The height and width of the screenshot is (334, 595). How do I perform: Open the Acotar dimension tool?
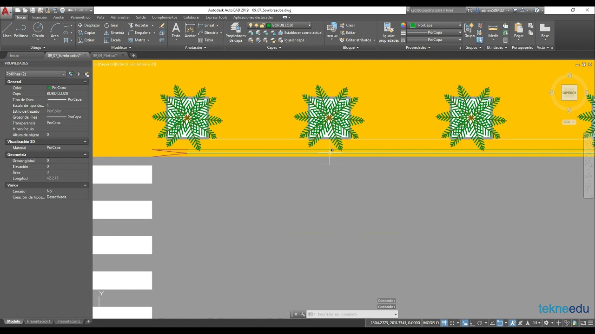point(190,31)
